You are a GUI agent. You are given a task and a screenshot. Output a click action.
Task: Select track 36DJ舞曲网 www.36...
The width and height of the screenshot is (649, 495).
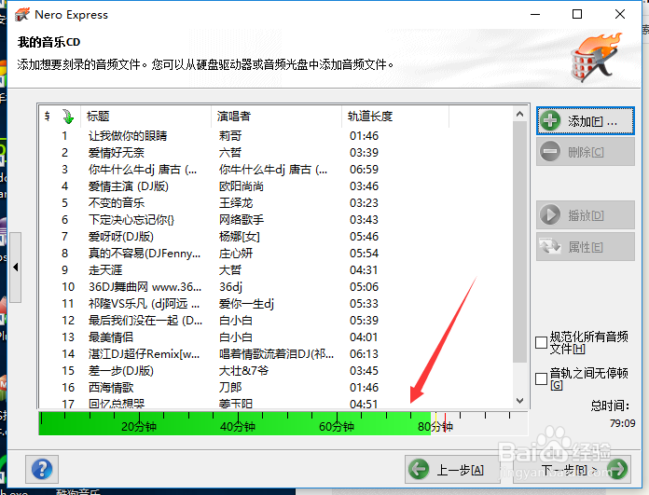click(x=145, y=287)
